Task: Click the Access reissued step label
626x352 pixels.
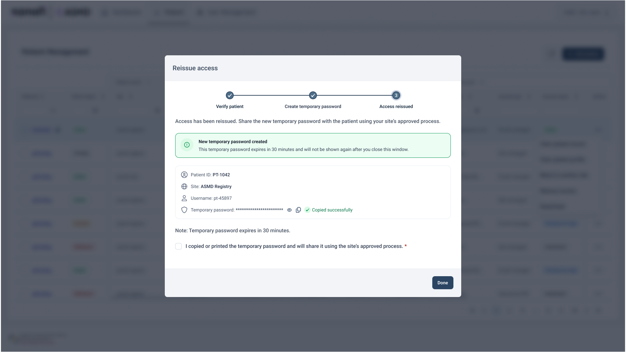Action: click(x=396, y=106)
